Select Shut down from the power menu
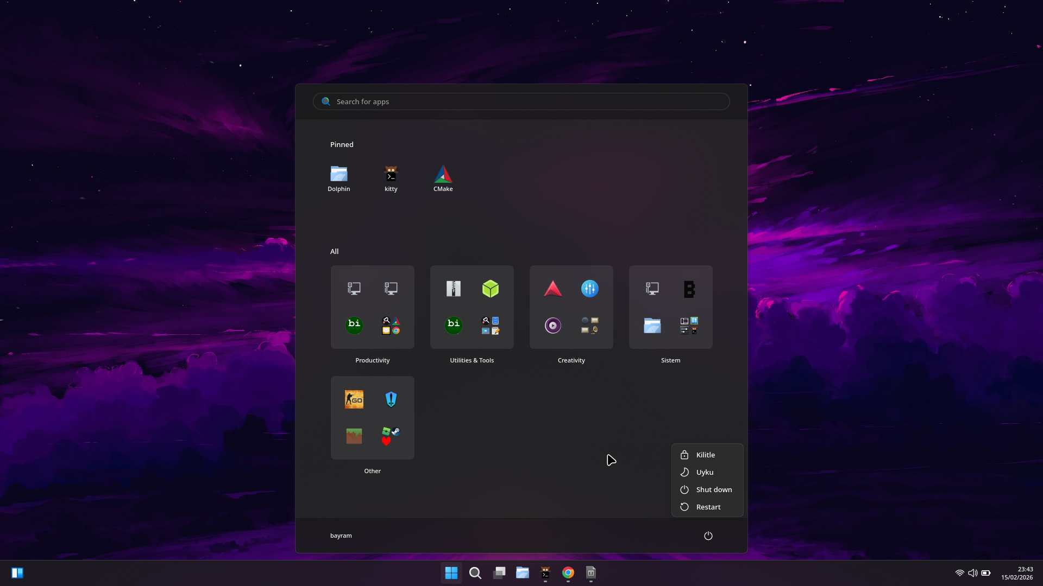The image size is (1043, 586). [x=713, y=489]
